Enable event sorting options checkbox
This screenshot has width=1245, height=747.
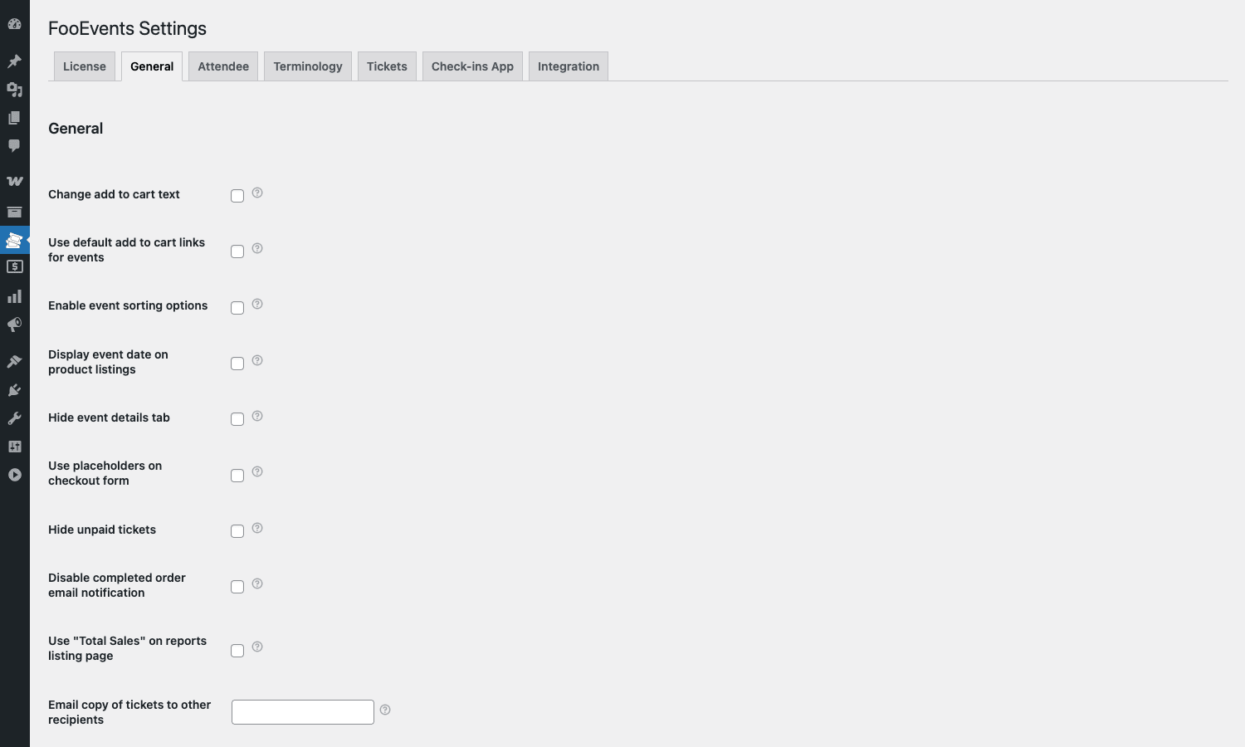[237, 308]
